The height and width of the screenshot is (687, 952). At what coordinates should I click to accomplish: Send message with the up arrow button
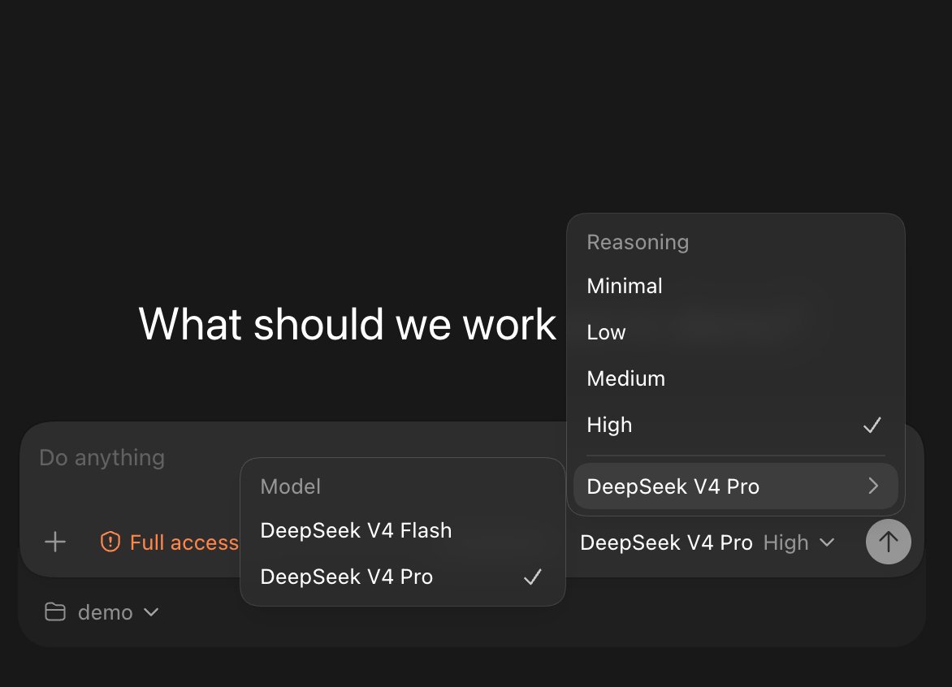coord(888,542)
